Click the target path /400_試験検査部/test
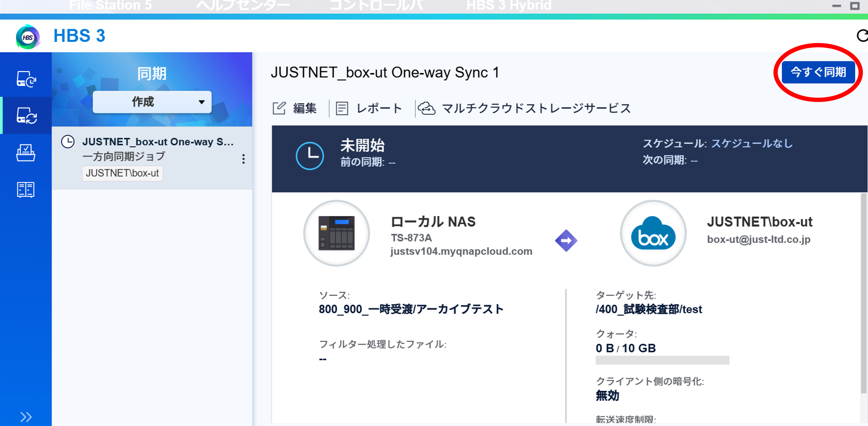868x426 pixels. [649, 309]
